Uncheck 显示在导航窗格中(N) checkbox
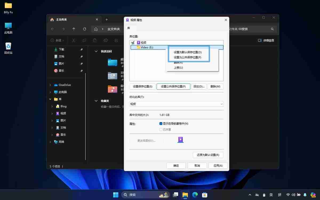The width and height of the screenshot is (320, 200). (x=161, y=123)
